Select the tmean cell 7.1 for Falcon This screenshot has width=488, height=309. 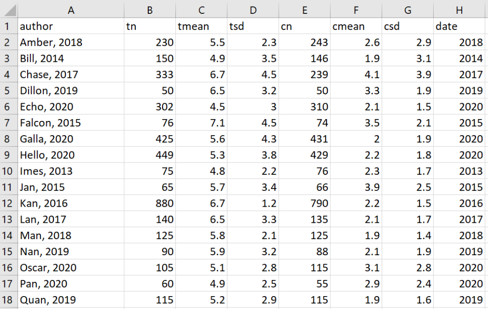(x=201, y=123)
